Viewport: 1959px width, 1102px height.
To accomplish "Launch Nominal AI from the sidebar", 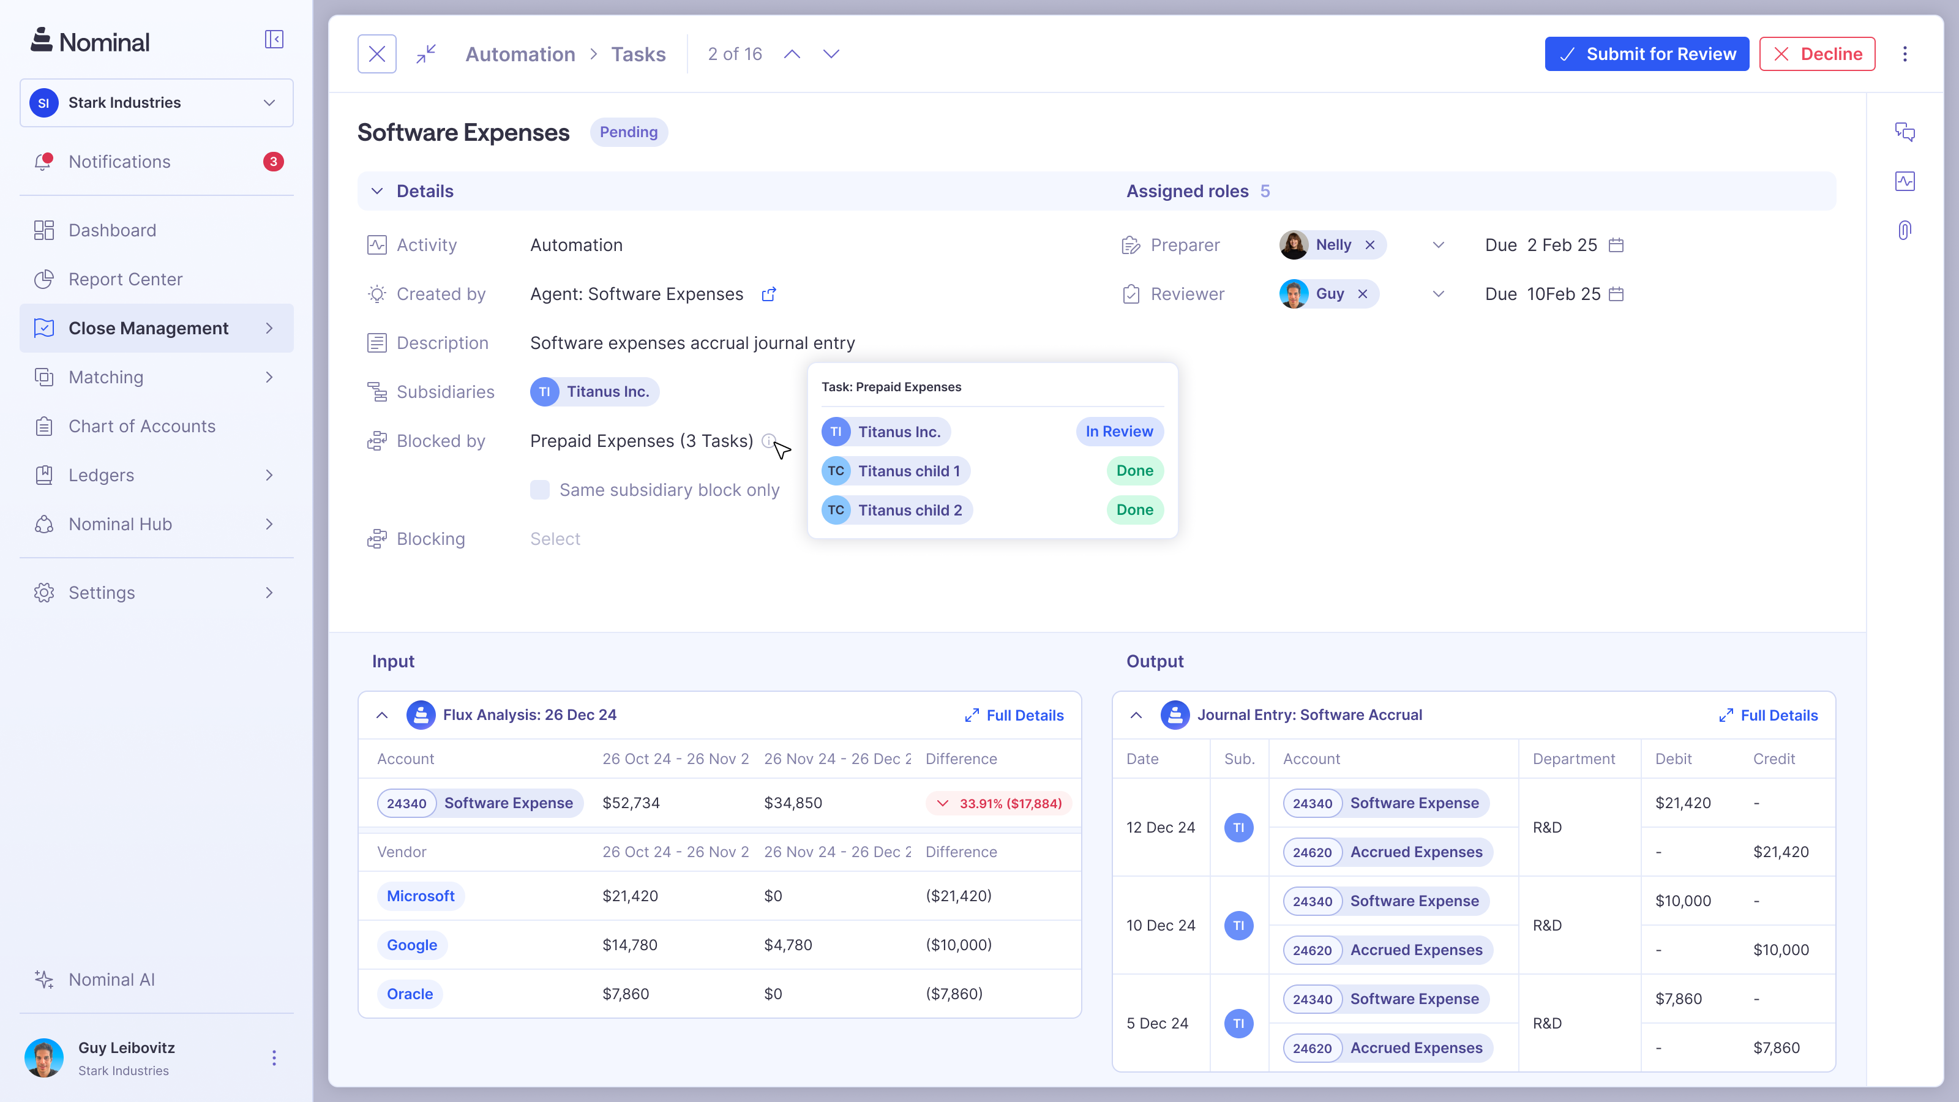I will point(111,980).
